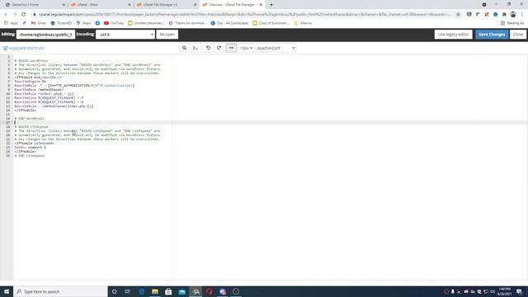Click the Re-open button

167,35
